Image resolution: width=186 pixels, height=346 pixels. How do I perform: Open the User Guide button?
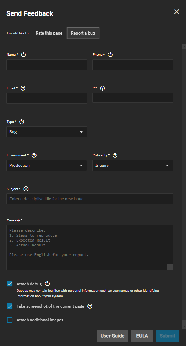point(112,336)
